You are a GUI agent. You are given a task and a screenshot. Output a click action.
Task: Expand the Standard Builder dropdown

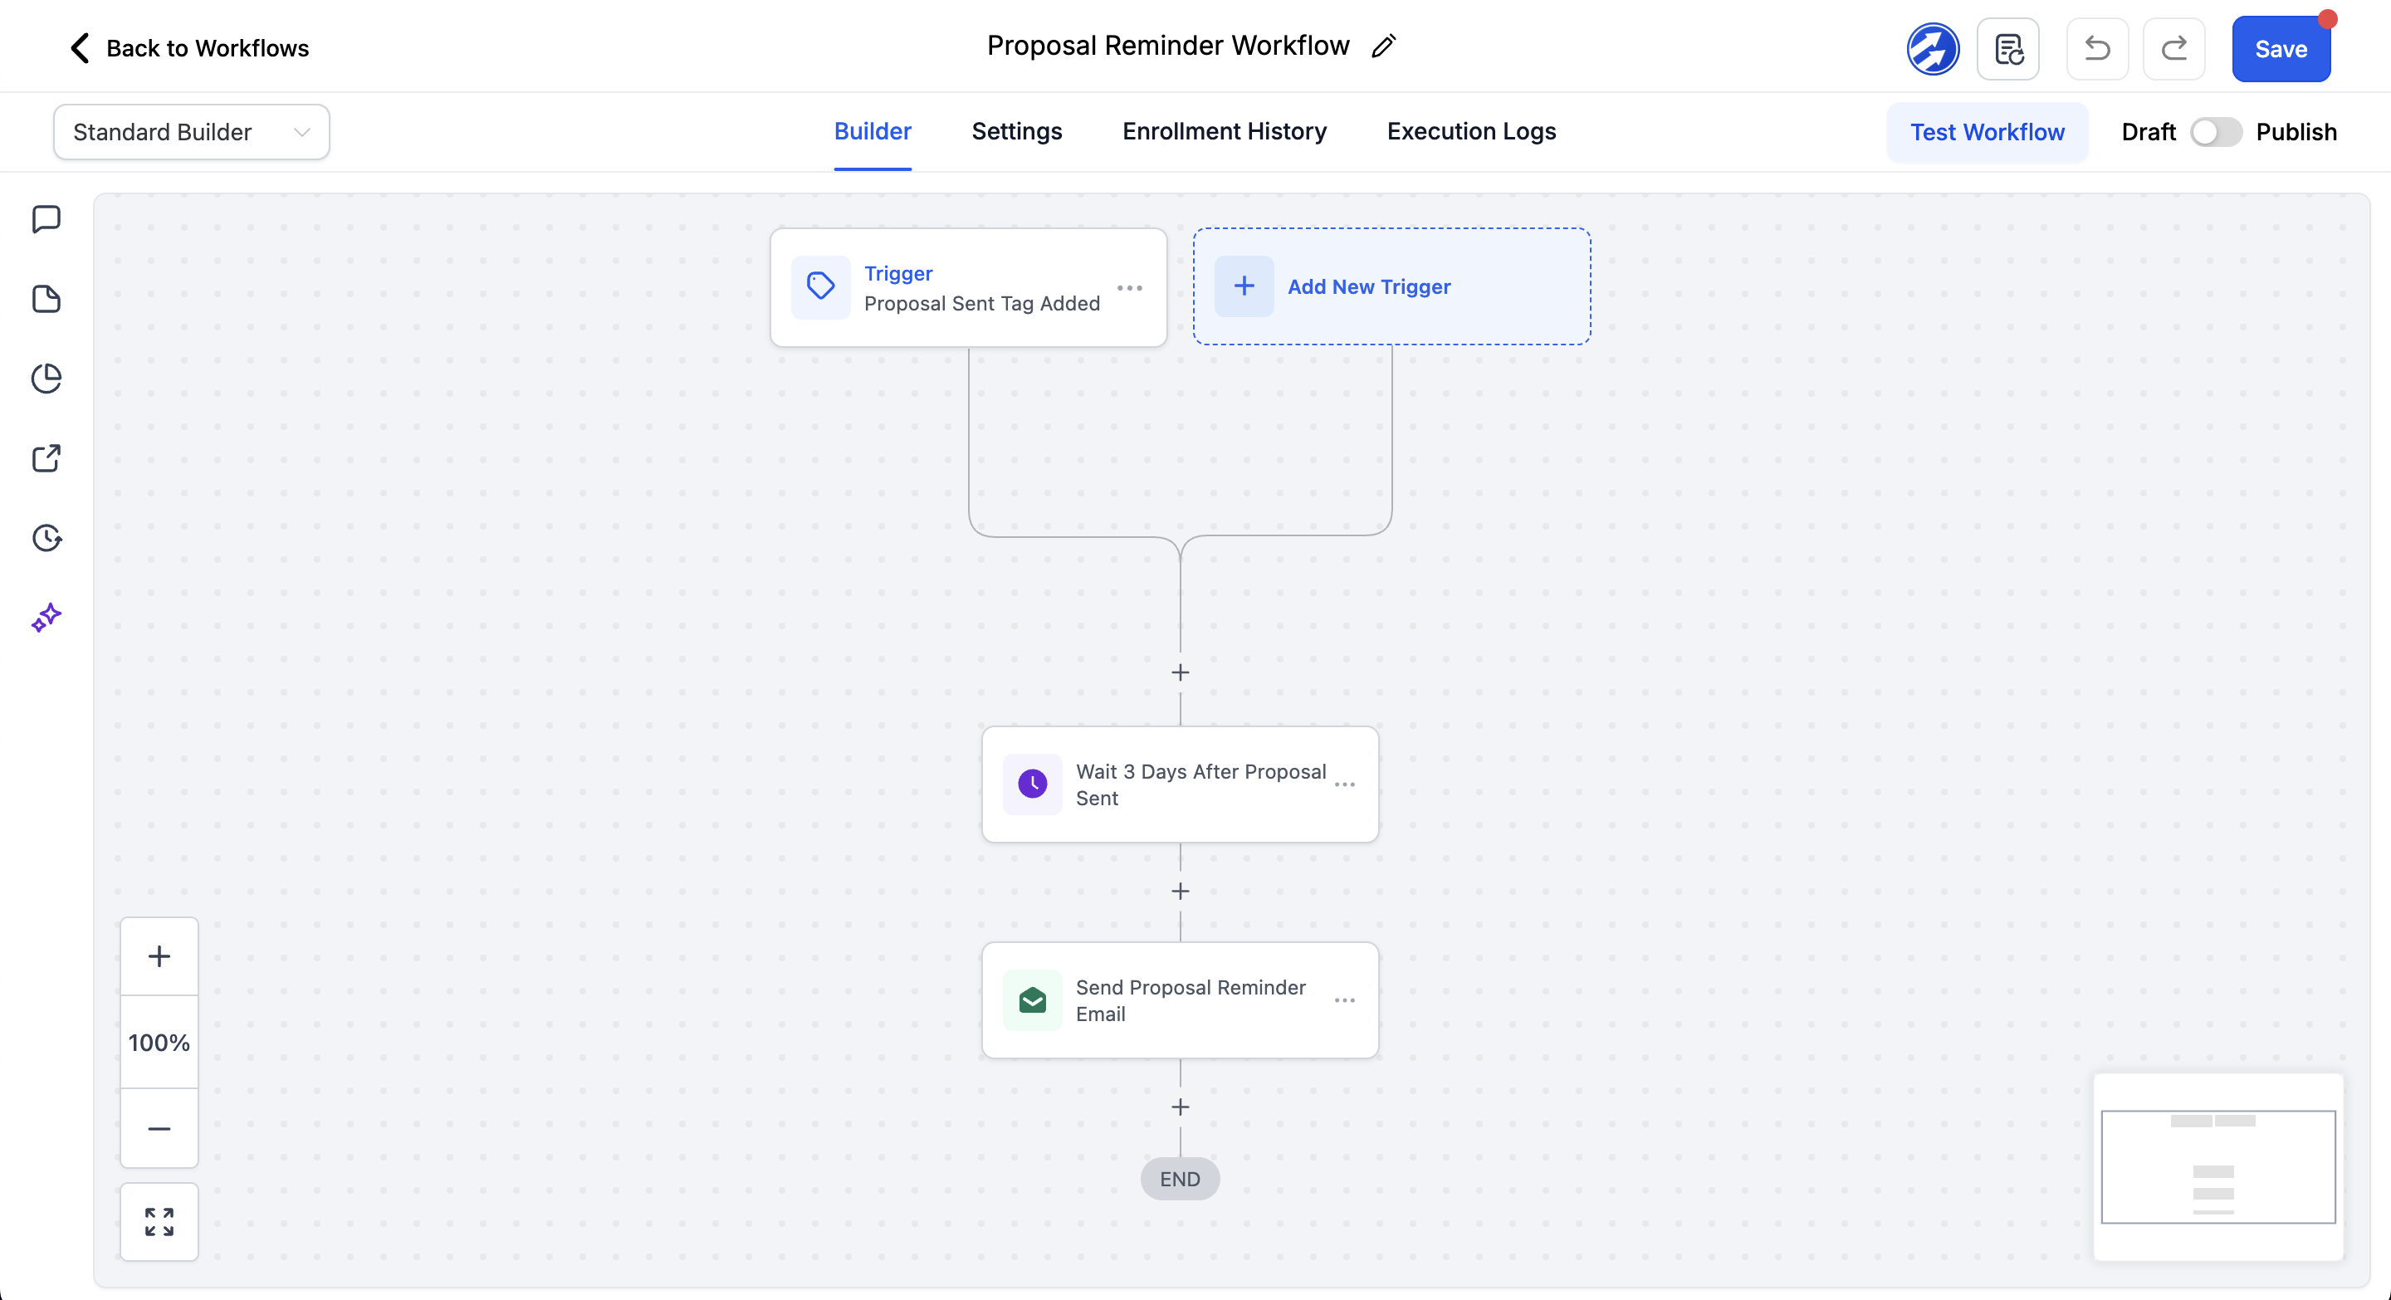191,132
